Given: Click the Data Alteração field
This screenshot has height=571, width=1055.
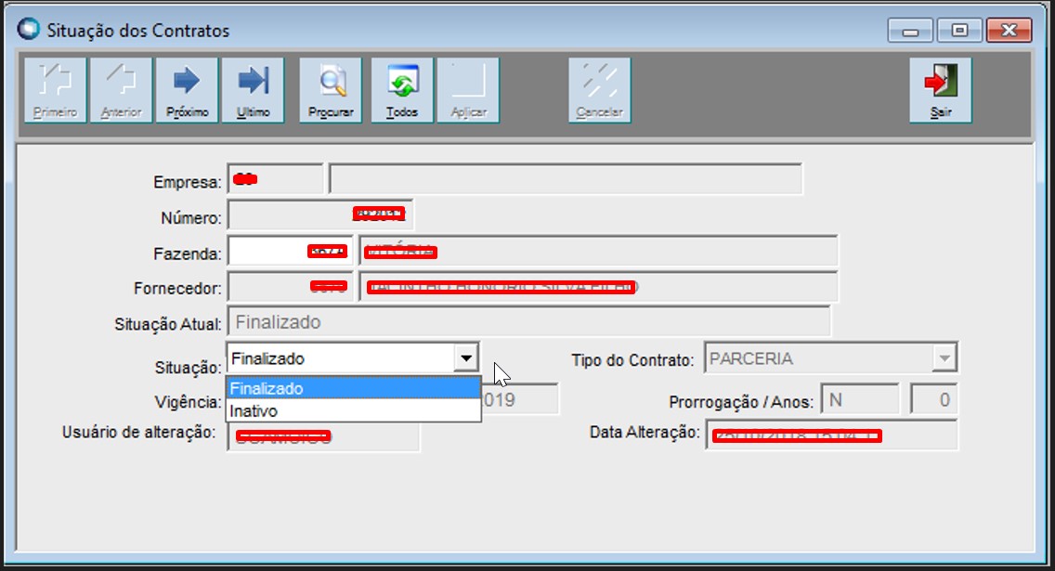Looking at the screenshot, I should tap(831, 435).
